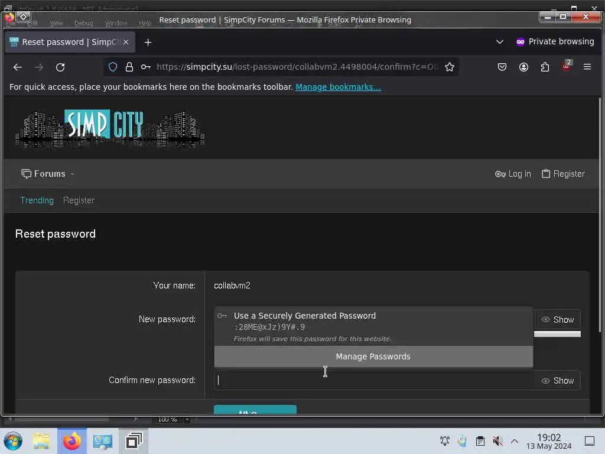
Task: Click the notification bell tray icon
Action: 444,441
